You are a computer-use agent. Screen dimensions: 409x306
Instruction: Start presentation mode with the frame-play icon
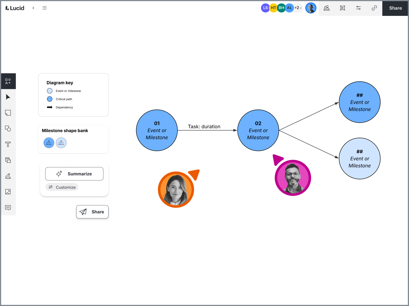click(343, 8)
